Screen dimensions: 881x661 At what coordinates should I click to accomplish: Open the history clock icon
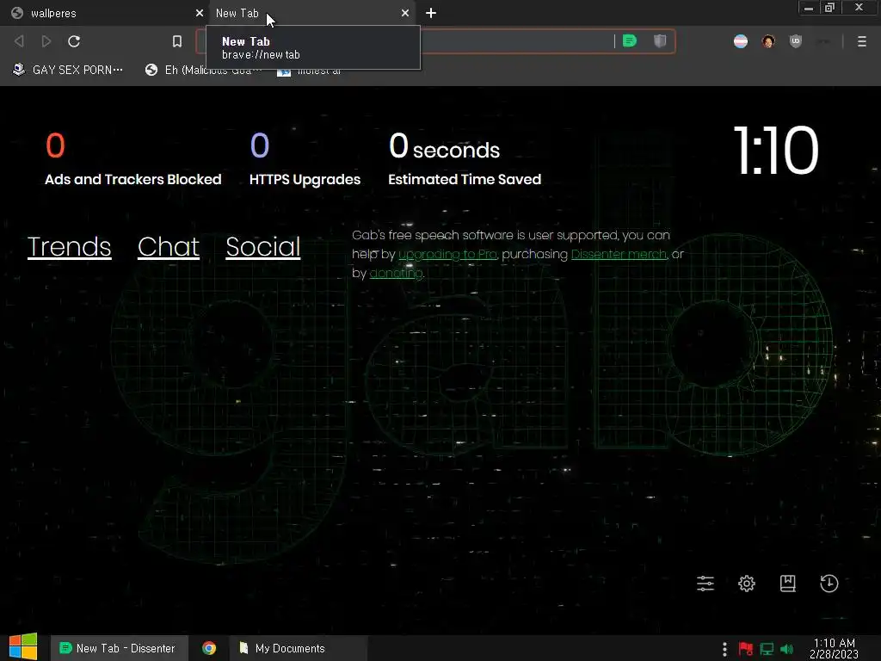pyautogui.click(x=829, y=584)
